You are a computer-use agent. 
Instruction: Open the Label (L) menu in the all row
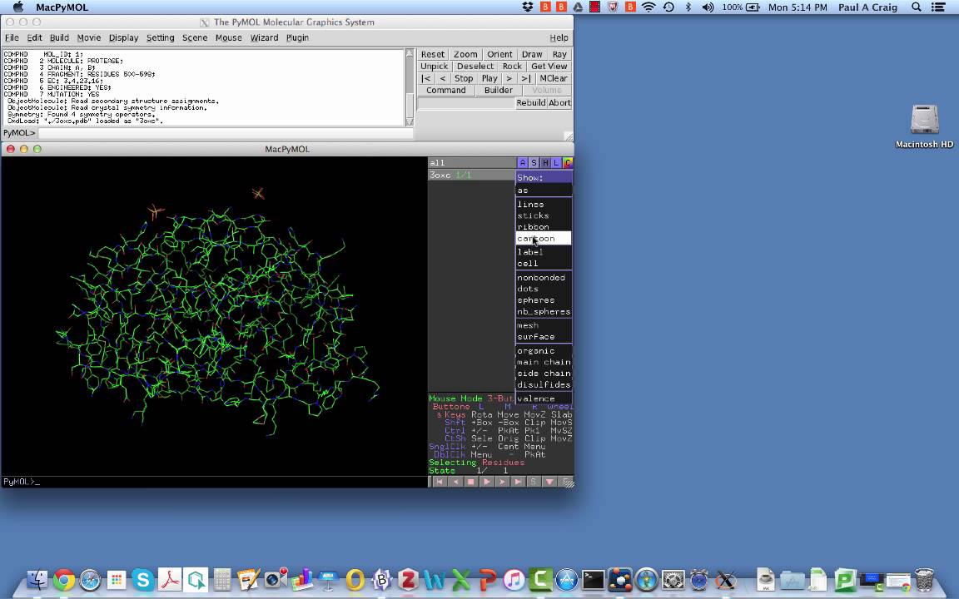coord(556,162)
